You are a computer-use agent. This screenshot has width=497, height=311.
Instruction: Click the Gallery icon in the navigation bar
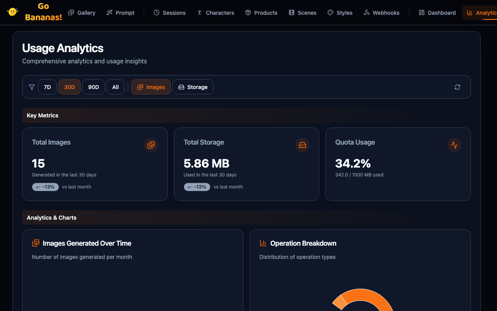[x=71, y=12]
